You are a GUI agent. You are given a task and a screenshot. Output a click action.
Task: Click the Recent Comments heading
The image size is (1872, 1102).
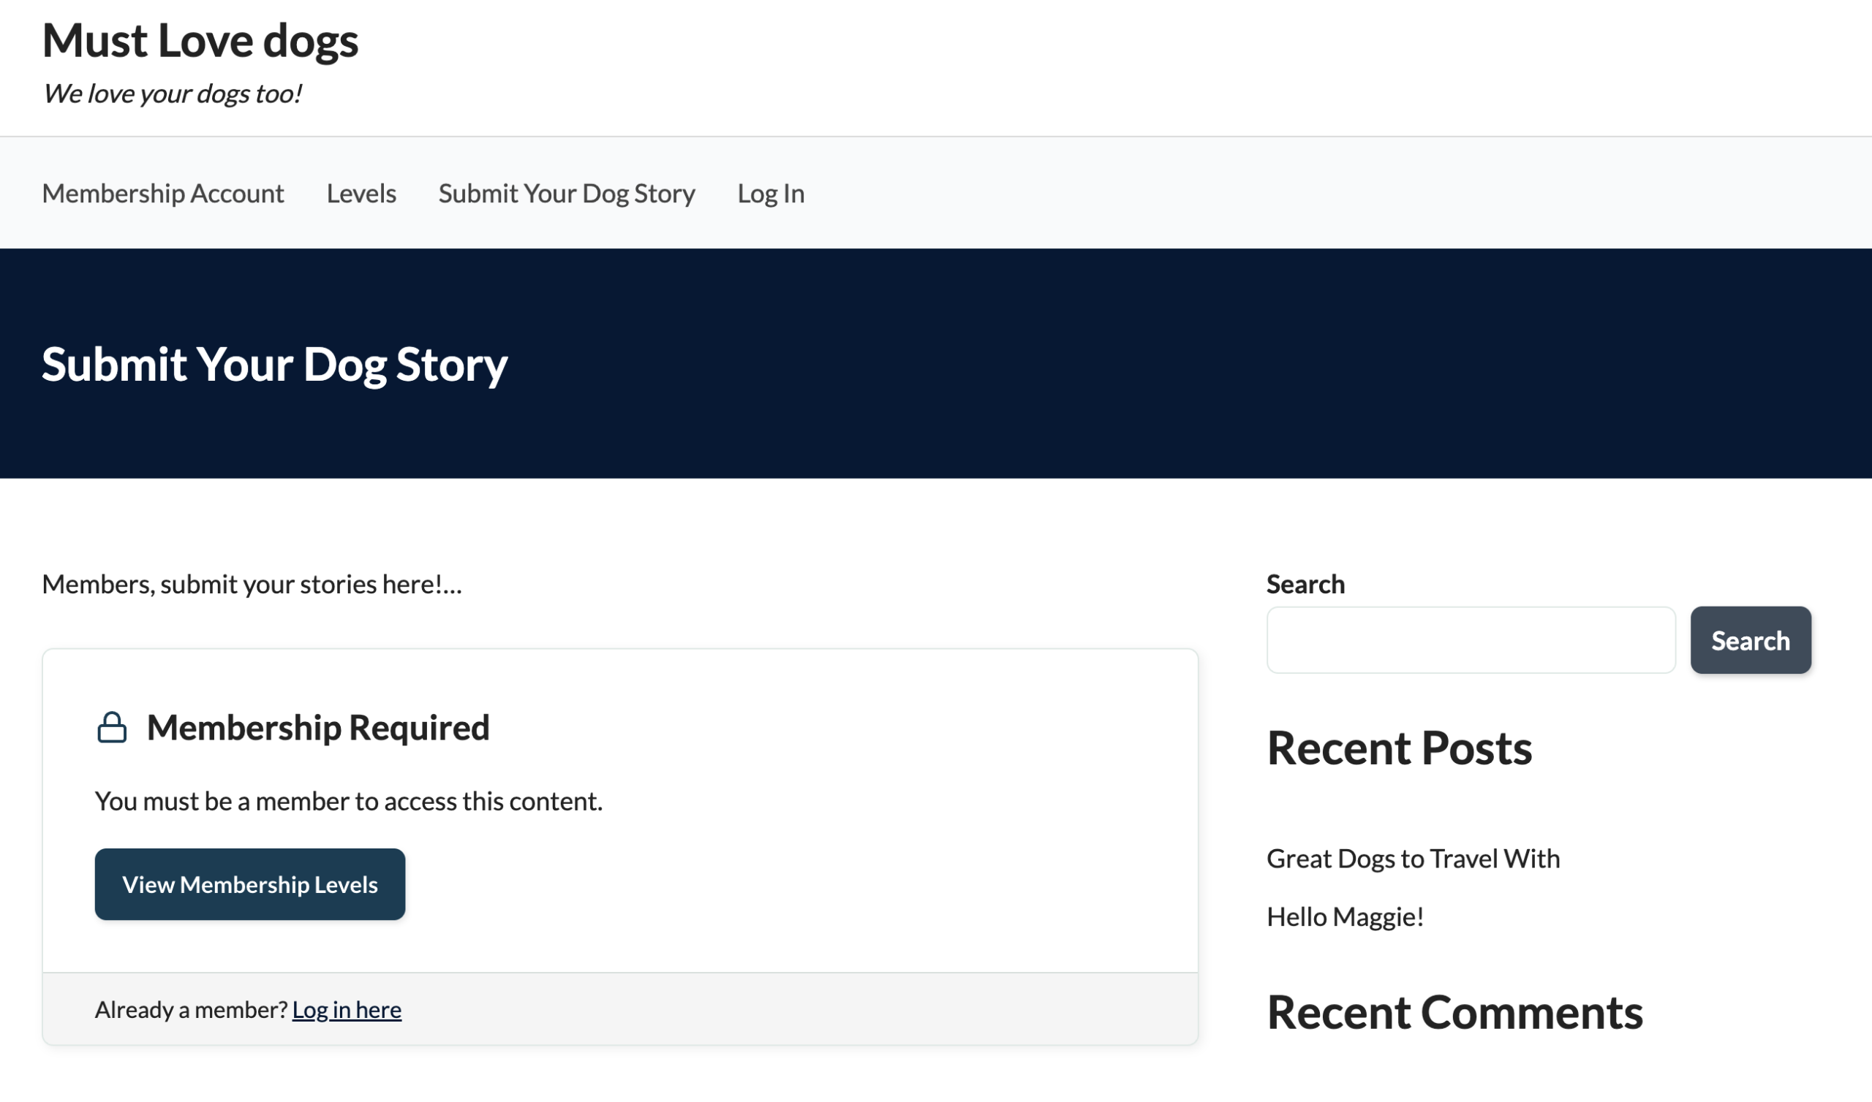tap(1454, 1012)
